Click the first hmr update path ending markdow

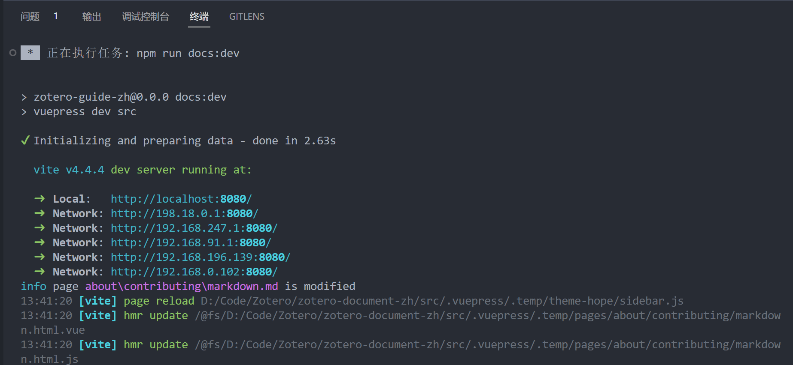click(487, 315)
